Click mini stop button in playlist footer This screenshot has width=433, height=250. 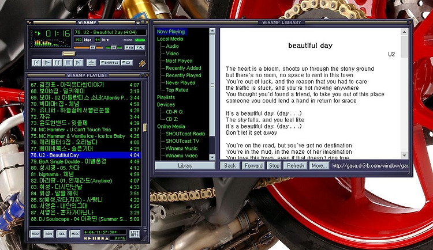(x=98, y=238)
